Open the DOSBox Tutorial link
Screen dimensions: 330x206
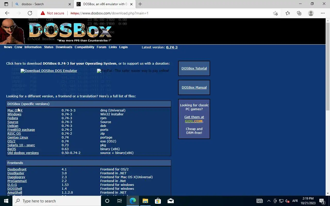(194, 68)
